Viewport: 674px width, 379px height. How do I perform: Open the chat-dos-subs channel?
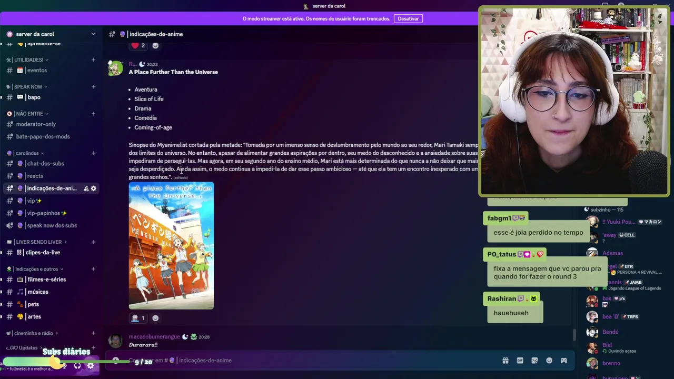(x=51, y=164)
